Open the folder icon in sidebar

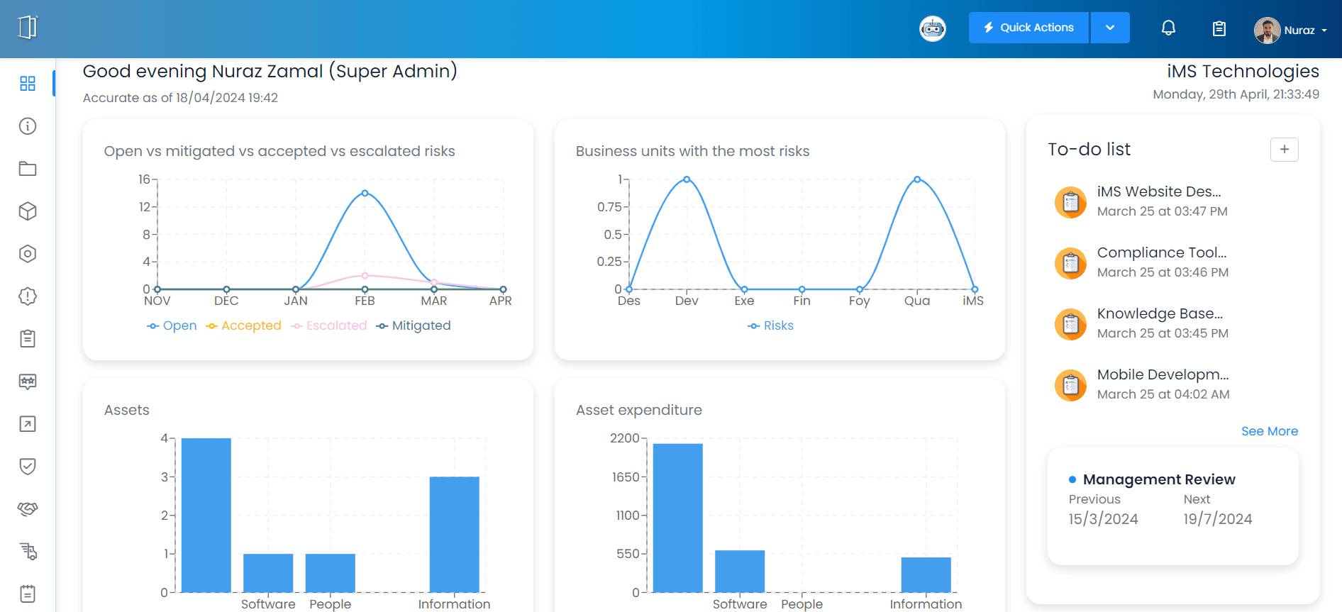[x=28, y=169]
